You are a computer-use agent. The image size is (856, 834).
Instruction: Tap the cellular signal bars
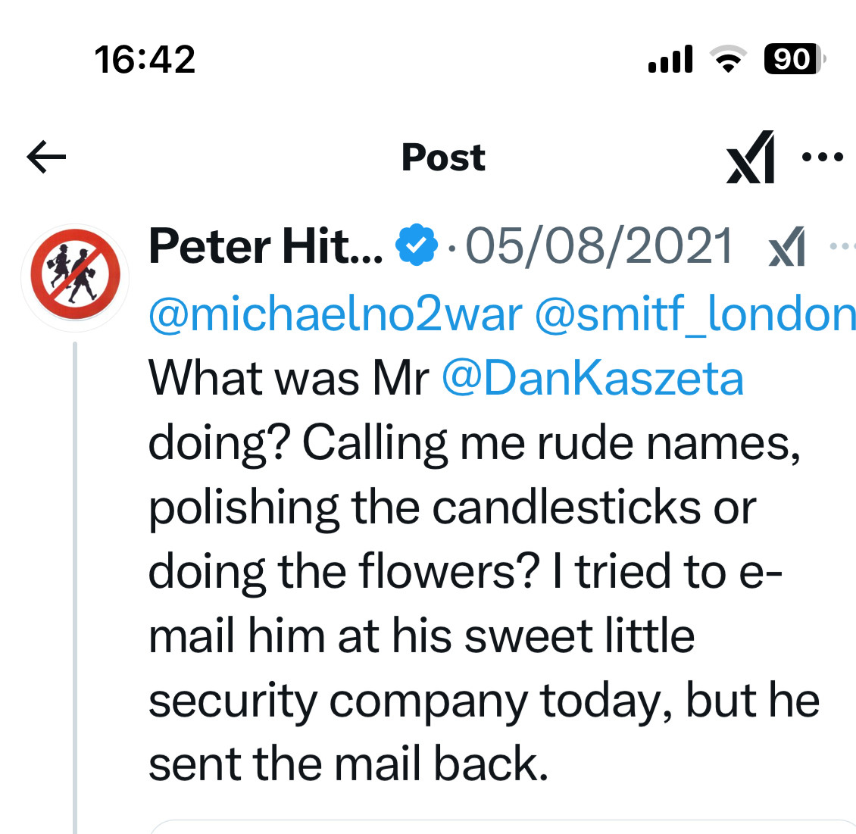670,59
